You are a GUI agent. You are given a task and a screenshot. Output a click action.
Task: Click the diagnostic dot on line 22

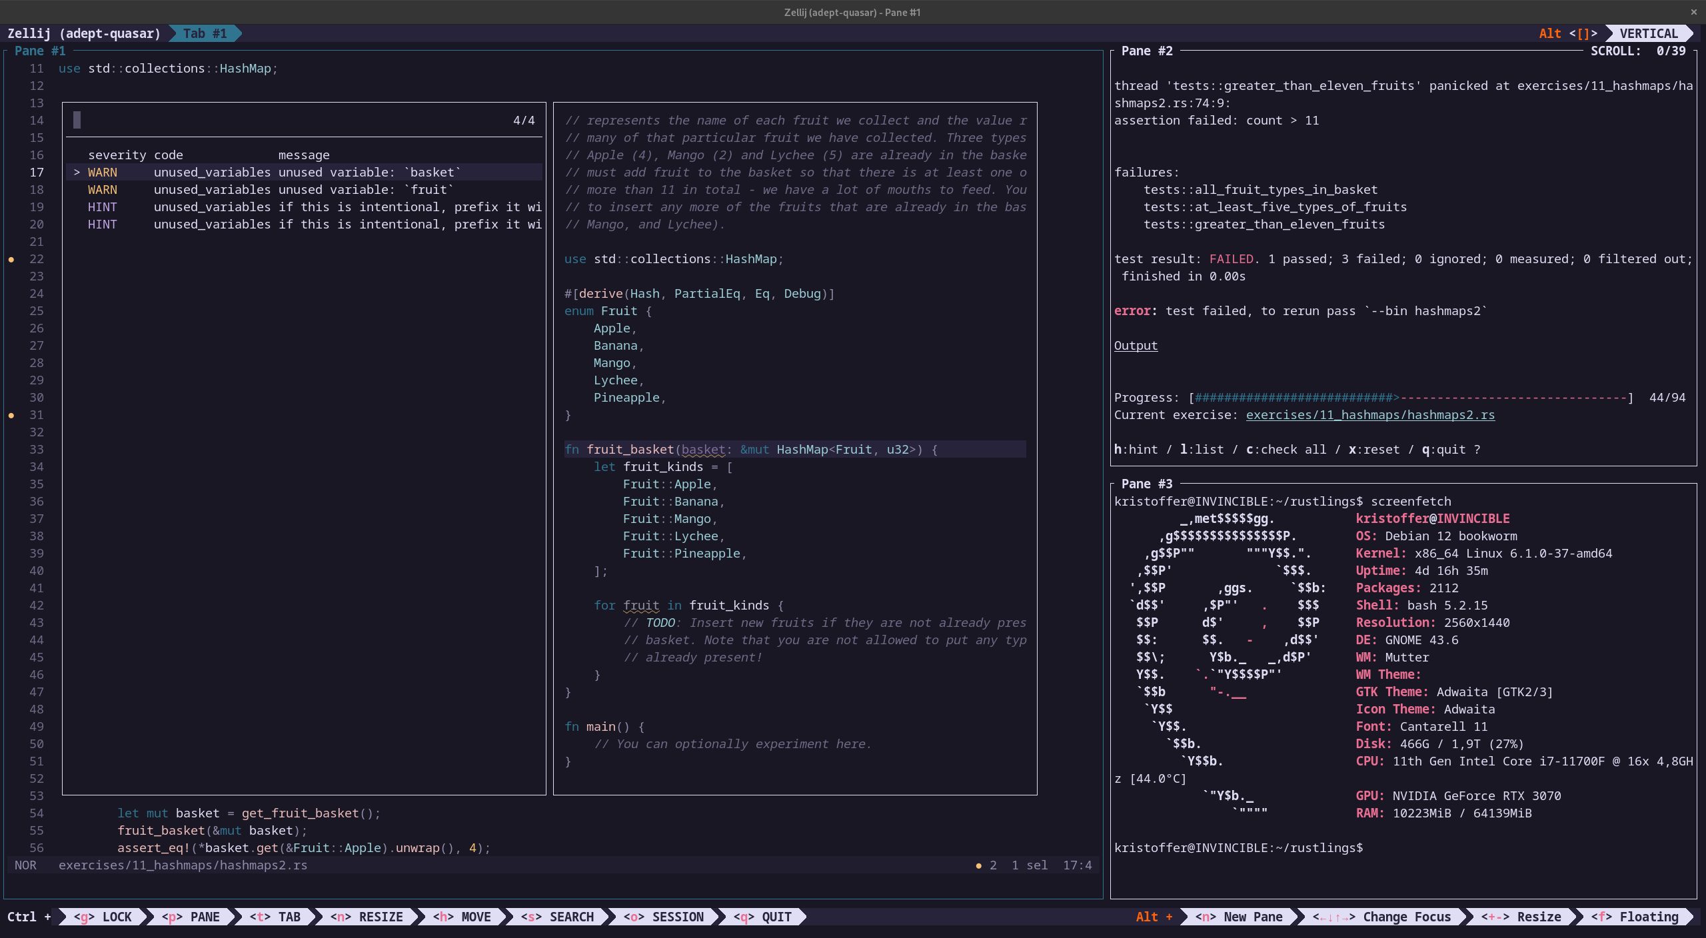pos(11,260)
